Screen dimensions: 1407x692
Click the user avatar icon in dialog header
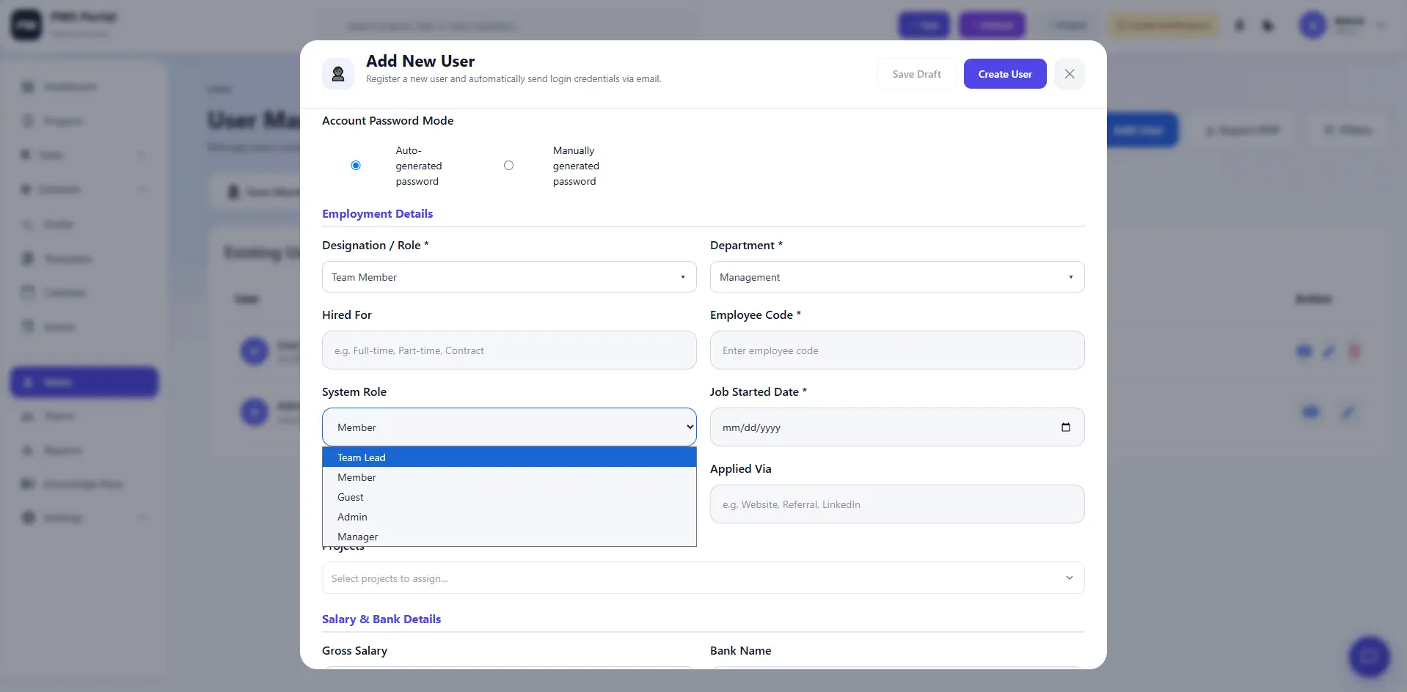[338, 74]
